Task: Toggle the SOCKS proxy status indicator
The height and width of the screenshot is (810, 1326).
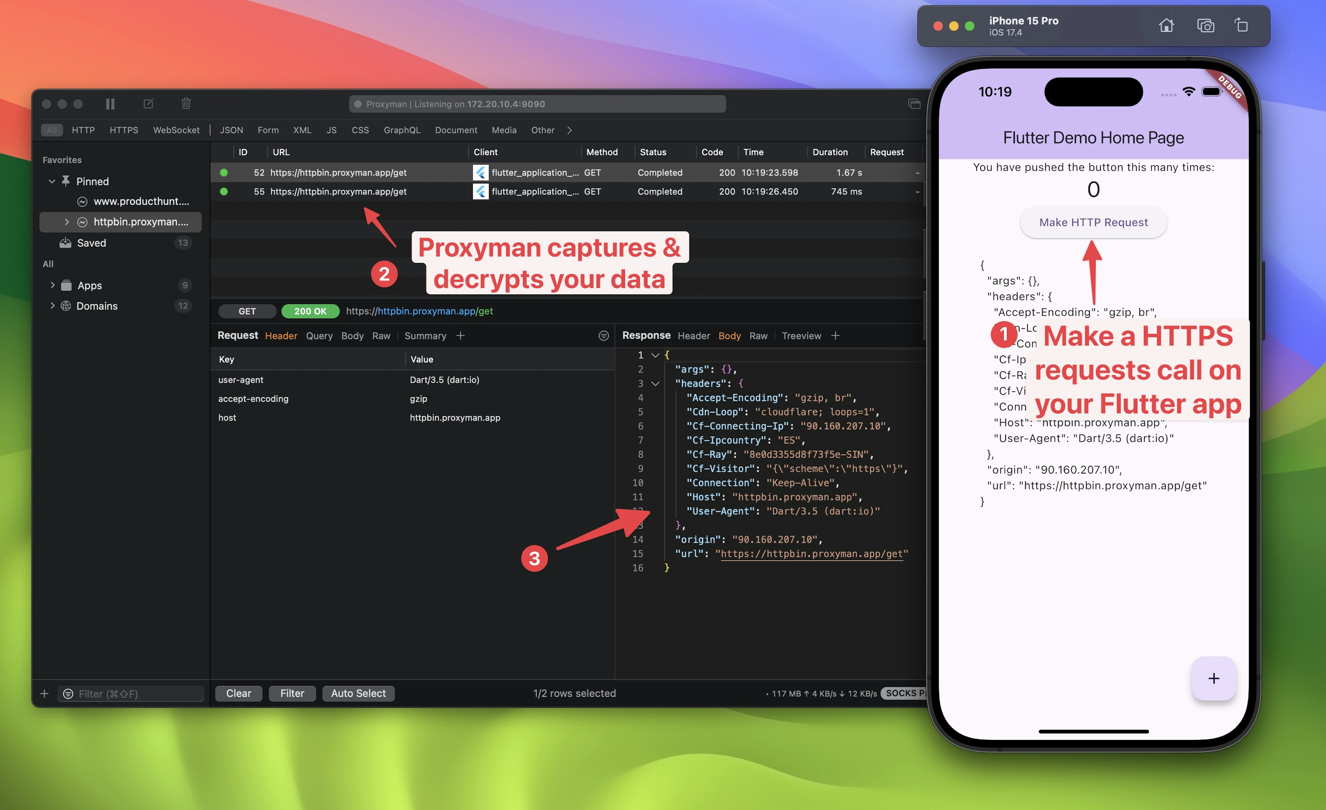Action: pos(904,693)
